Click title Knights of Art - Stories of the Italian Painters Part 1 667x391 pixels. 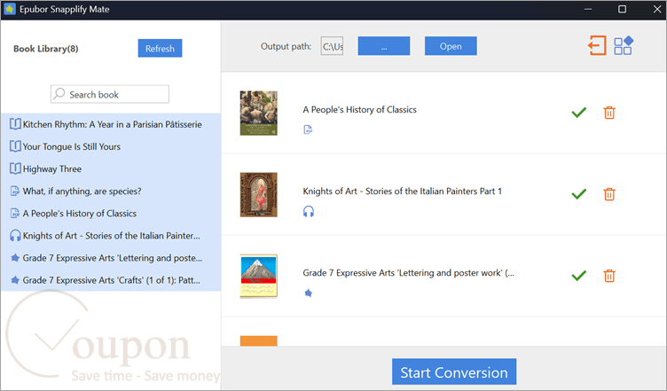pyautogui.click(x=403, y=192)
